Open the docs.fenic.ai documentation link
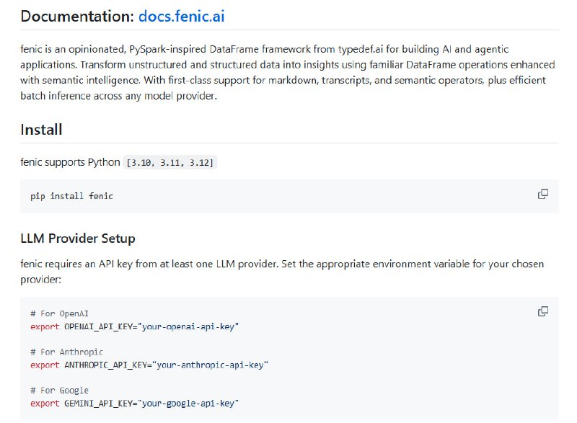The image size is (577, 423). pos(186,15)
